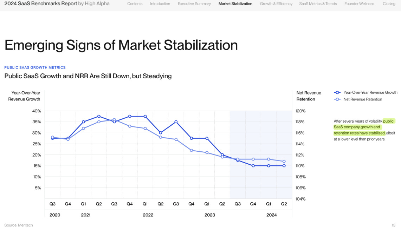Screen dimensions: 401x230
Task: Select the Market Stabilization tab
Action: coord(235,4)
